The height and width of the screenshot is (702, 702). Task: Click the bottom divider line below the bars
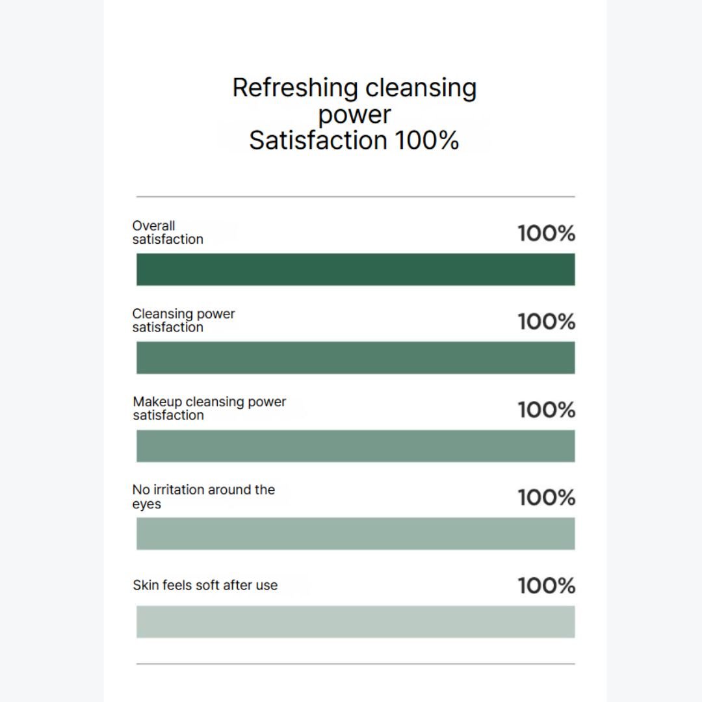coord(356,664)
